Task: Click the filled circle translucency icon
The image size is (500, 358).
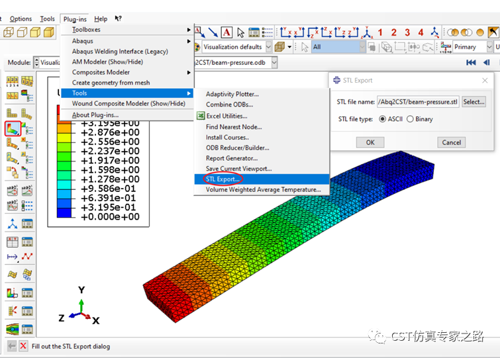Action: [x=480, y=32]
